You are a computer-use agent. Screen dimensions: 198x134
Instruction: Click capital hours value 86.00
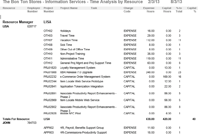point(168,107)
